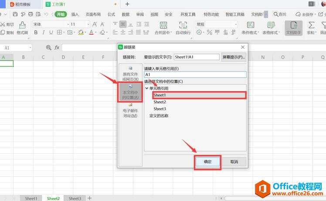Open the font color picker
This screenshot has height=201, width=326.
(96, 32)
